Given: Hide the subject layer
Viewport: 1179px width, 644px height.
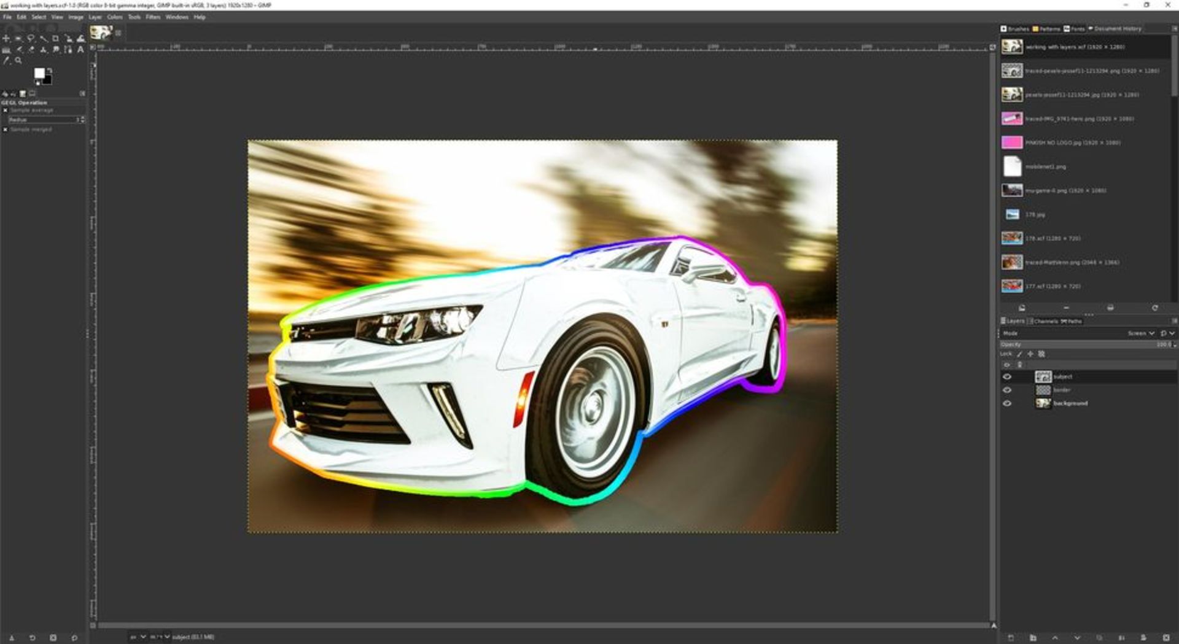Looking at the screenshot, I should pyautogui.click(x=1006, y=377).
